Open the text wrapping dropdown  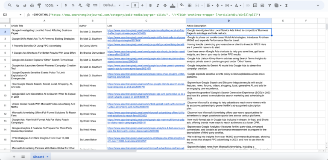click(228, 6)
